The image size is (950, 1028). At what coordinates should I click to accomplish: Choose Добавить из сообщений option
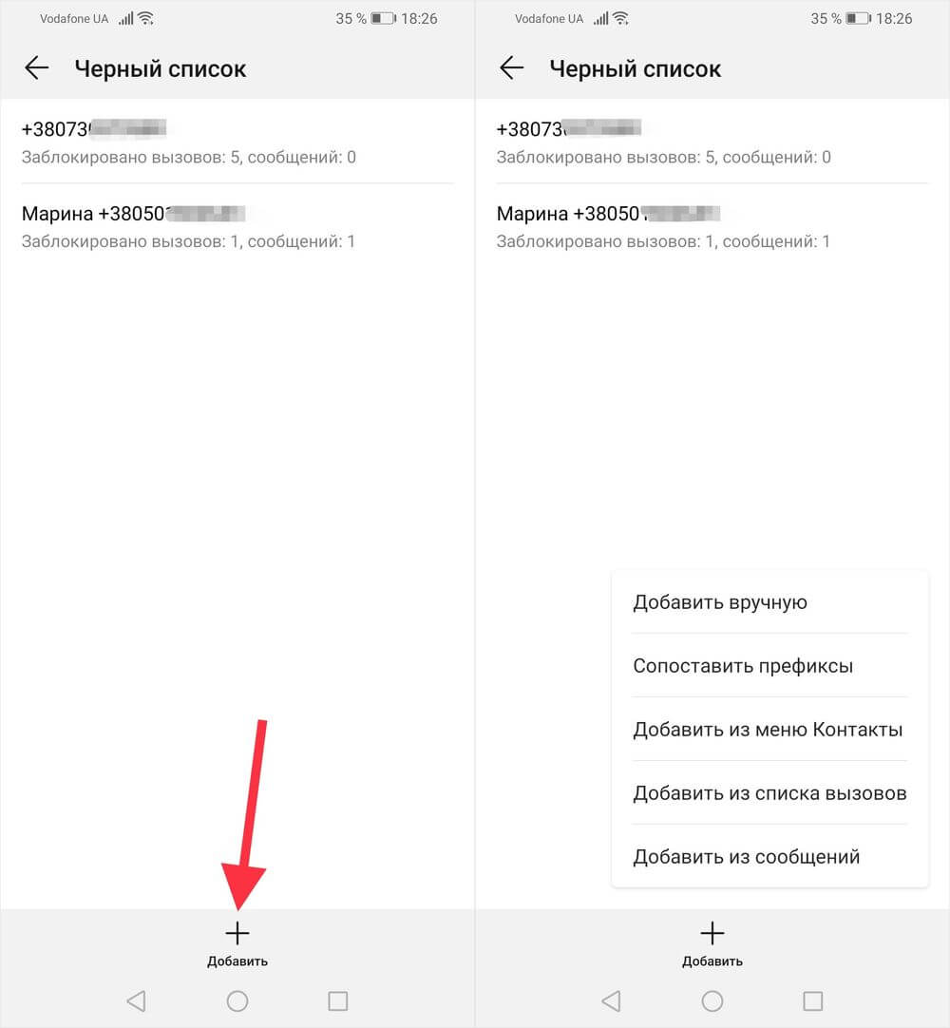point(770,856)
